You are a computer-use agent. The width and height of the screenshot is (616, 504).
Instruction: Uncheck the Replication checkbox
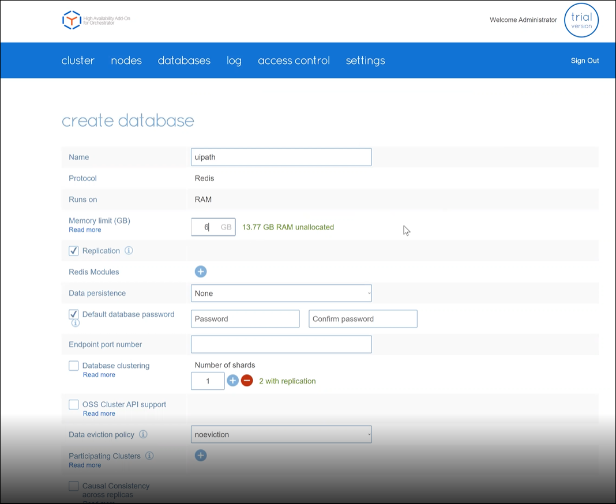coord(74,251)
